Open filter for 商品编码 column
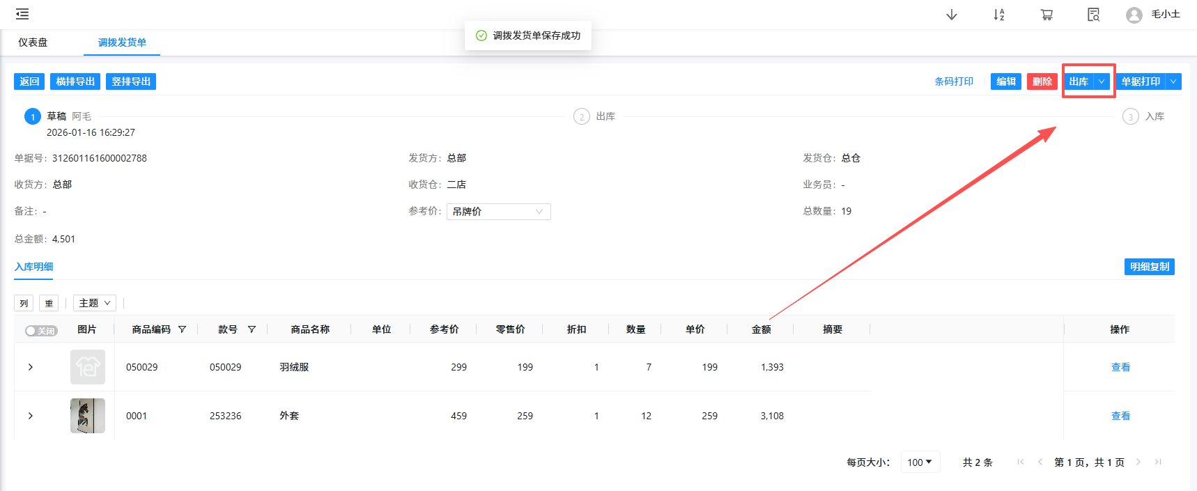The image size is (1197, 491). tap(183, 329)
